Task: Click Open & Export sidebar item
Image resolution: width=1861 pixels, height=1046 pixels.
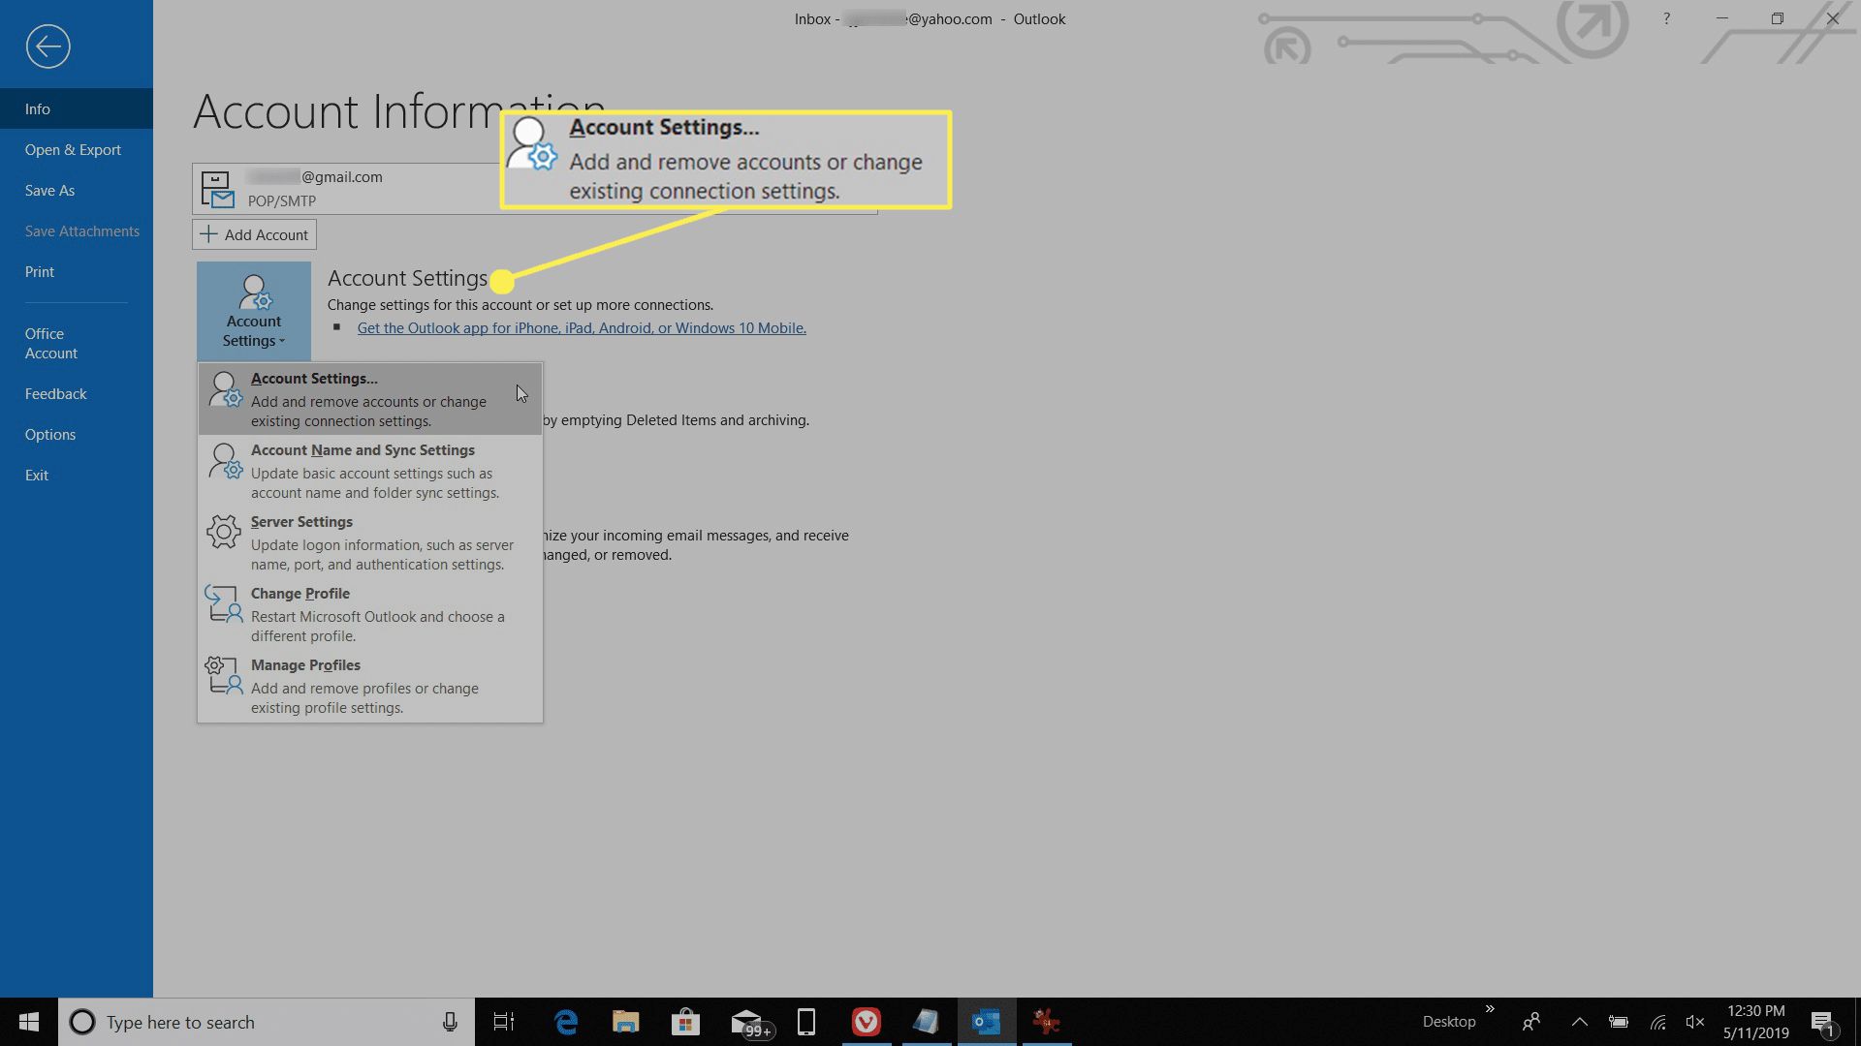Action: coord(73,148)
